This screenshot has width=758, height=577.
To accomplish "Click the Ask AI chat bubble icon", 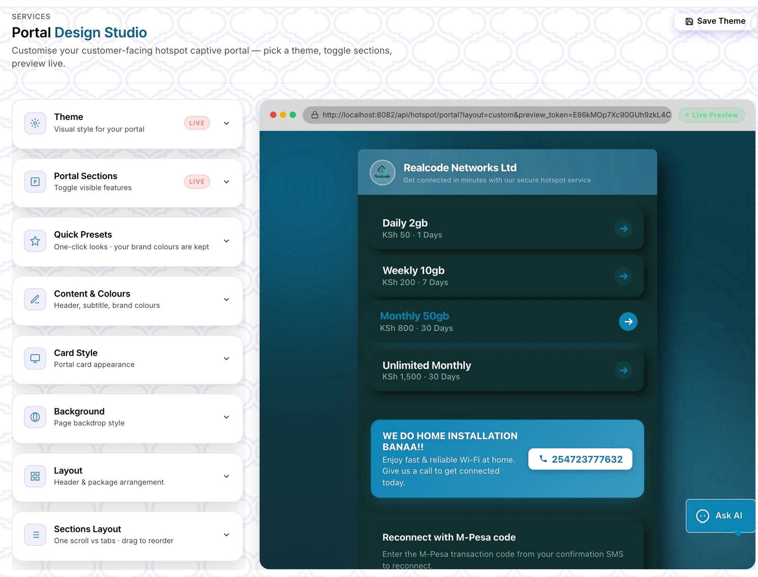I will click(x=703, y=516).
